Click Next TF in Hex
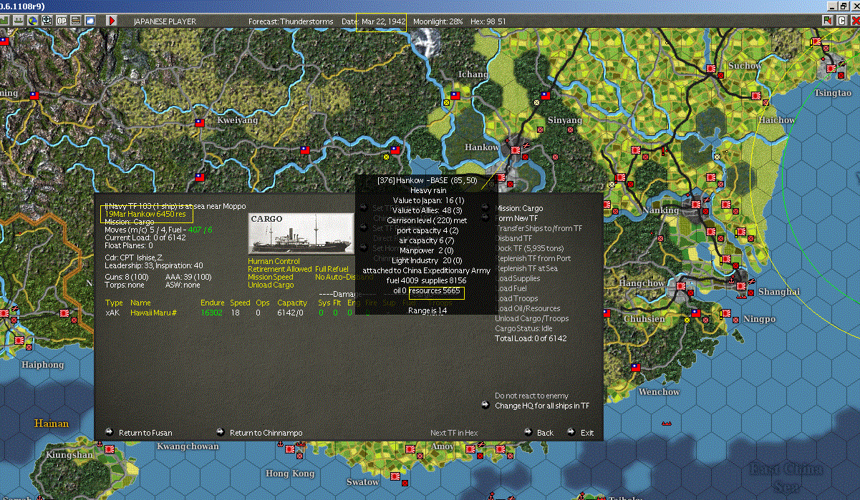Screen dimensions: 860x500 point(454,433)
